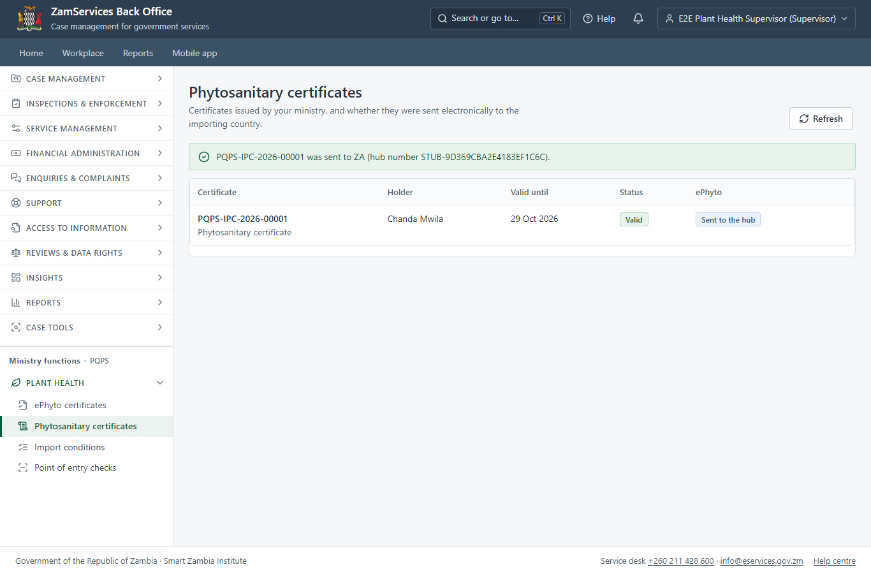Viewport: 871px width, 574px height.
Task: Expand the Inspections & Enforcement chevron
Action: [160, 103]
